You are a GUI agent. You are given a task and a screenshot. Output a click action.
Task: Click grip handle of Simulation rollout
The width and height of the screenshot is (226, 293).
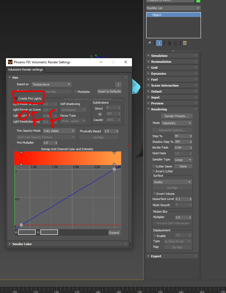click(196, 55)
